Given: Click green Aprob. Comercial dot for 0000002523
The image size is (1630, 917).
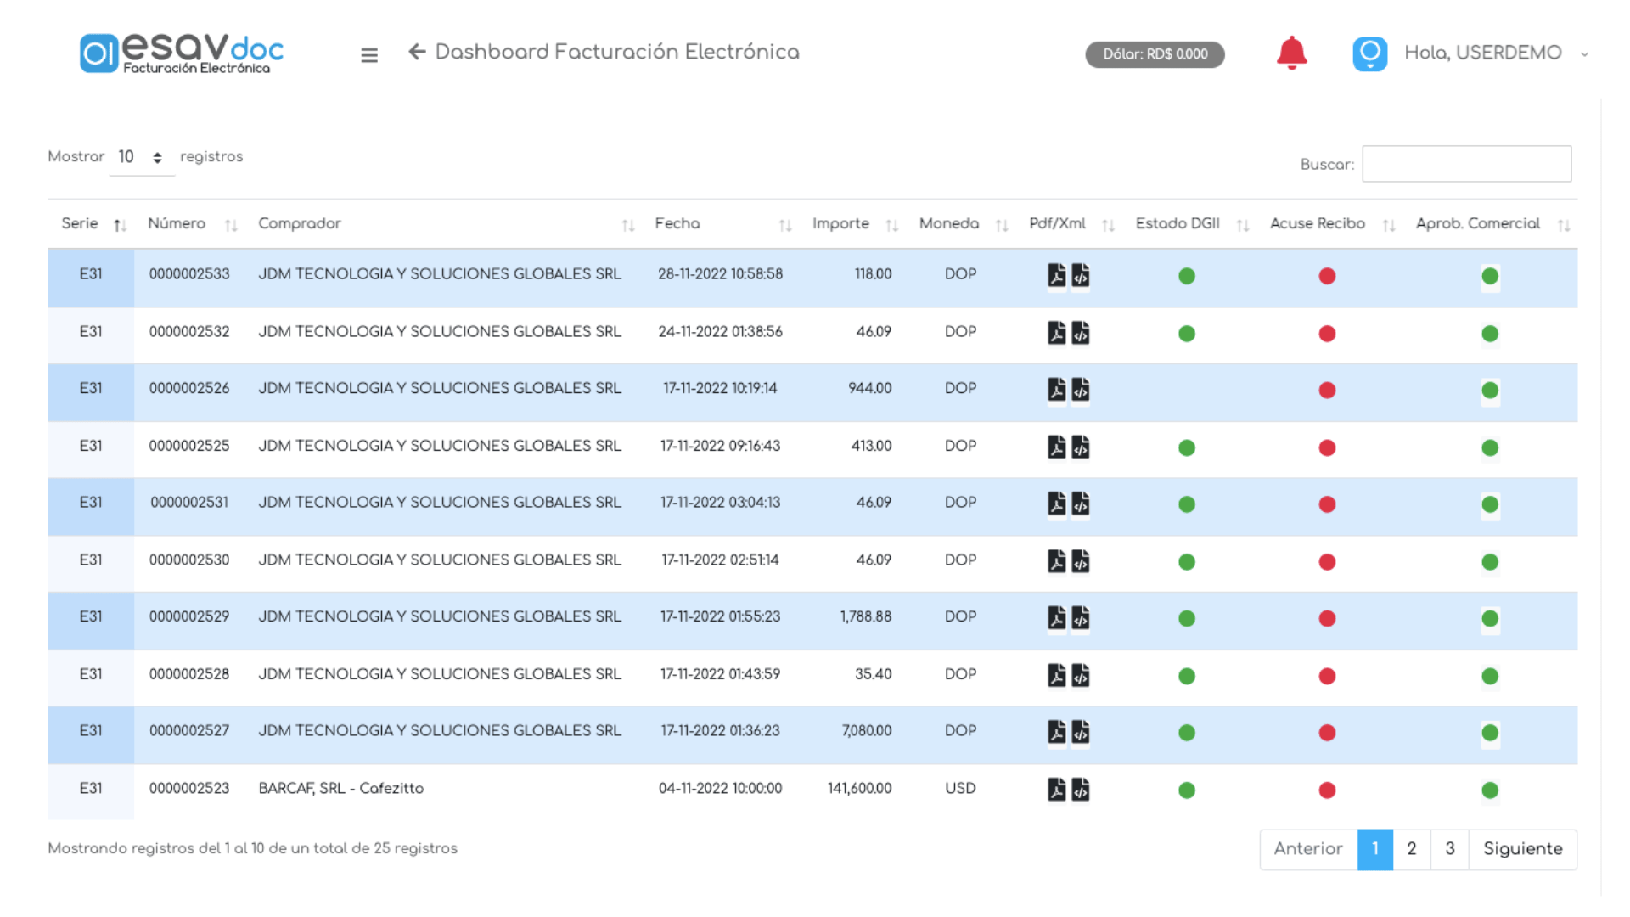Looking at the screenshot, I should 1490,790.
